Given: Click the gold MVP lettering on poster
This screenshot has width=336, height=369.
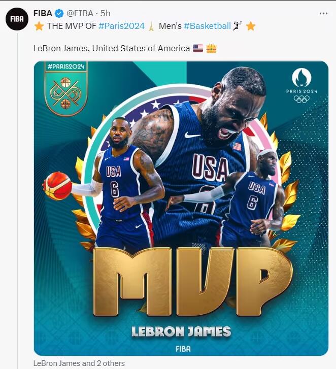Looking at the screenshot, I should (x=193, y=282).
